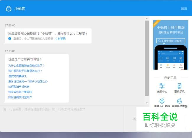Click the chat scrollbar up arrow

[x=147, y=19]
